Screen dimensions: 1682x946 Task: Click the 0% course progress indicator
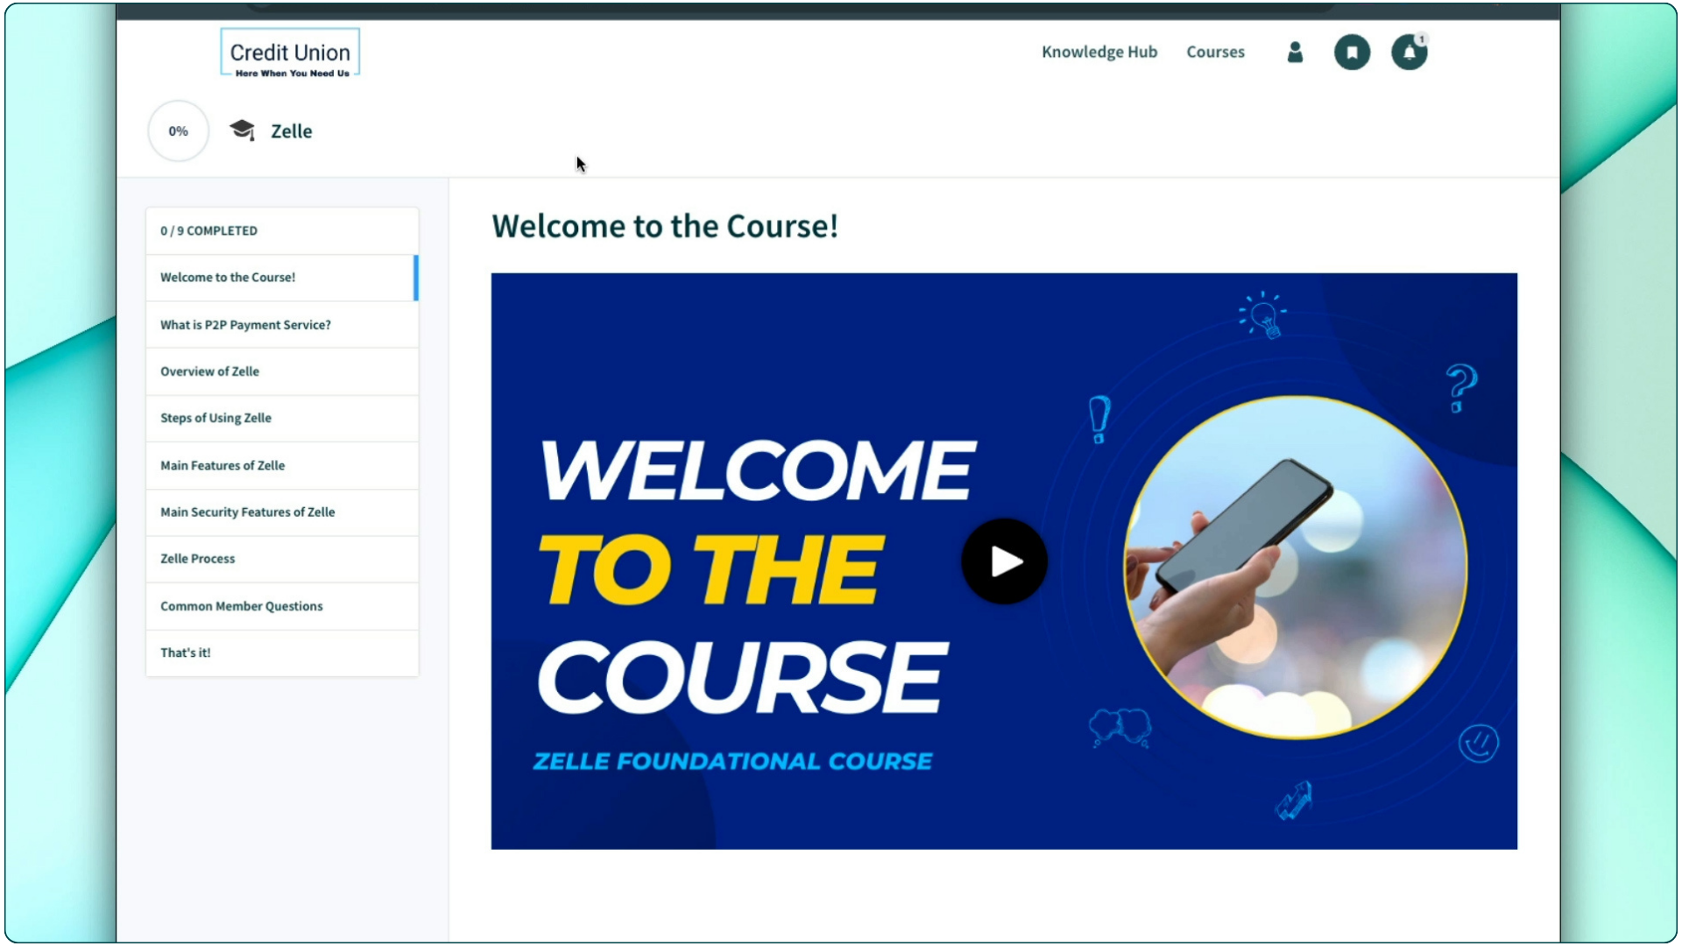pyautogui.click(x=179, y=131)
